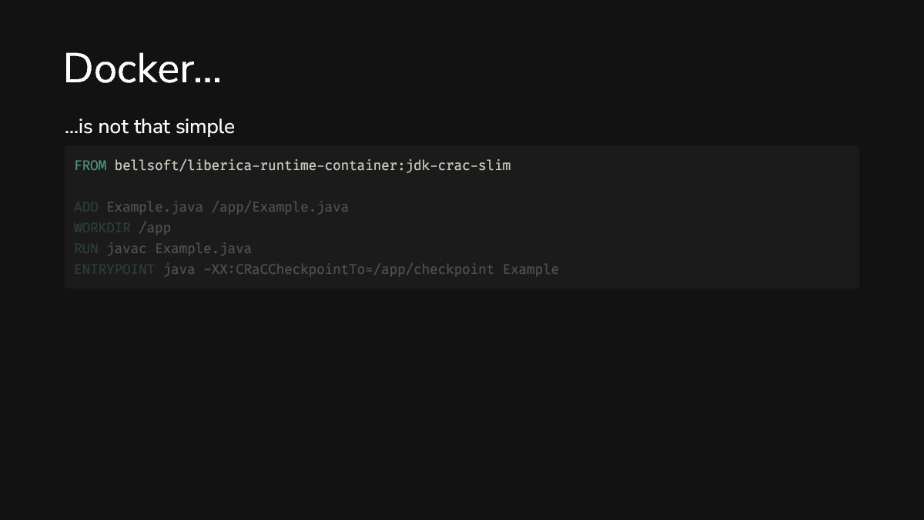Select the ENTRYPOINT instruction keyword

114,269
